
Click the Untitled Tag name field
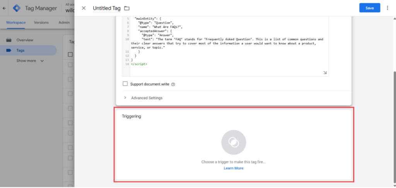tap(107, 8)
